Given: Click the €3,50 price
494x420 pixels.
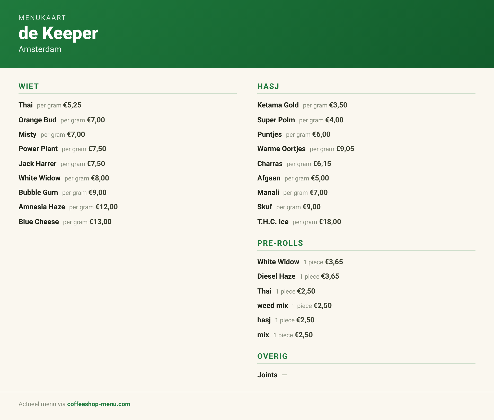Looking at the screenshot, I should pos(338,105).
